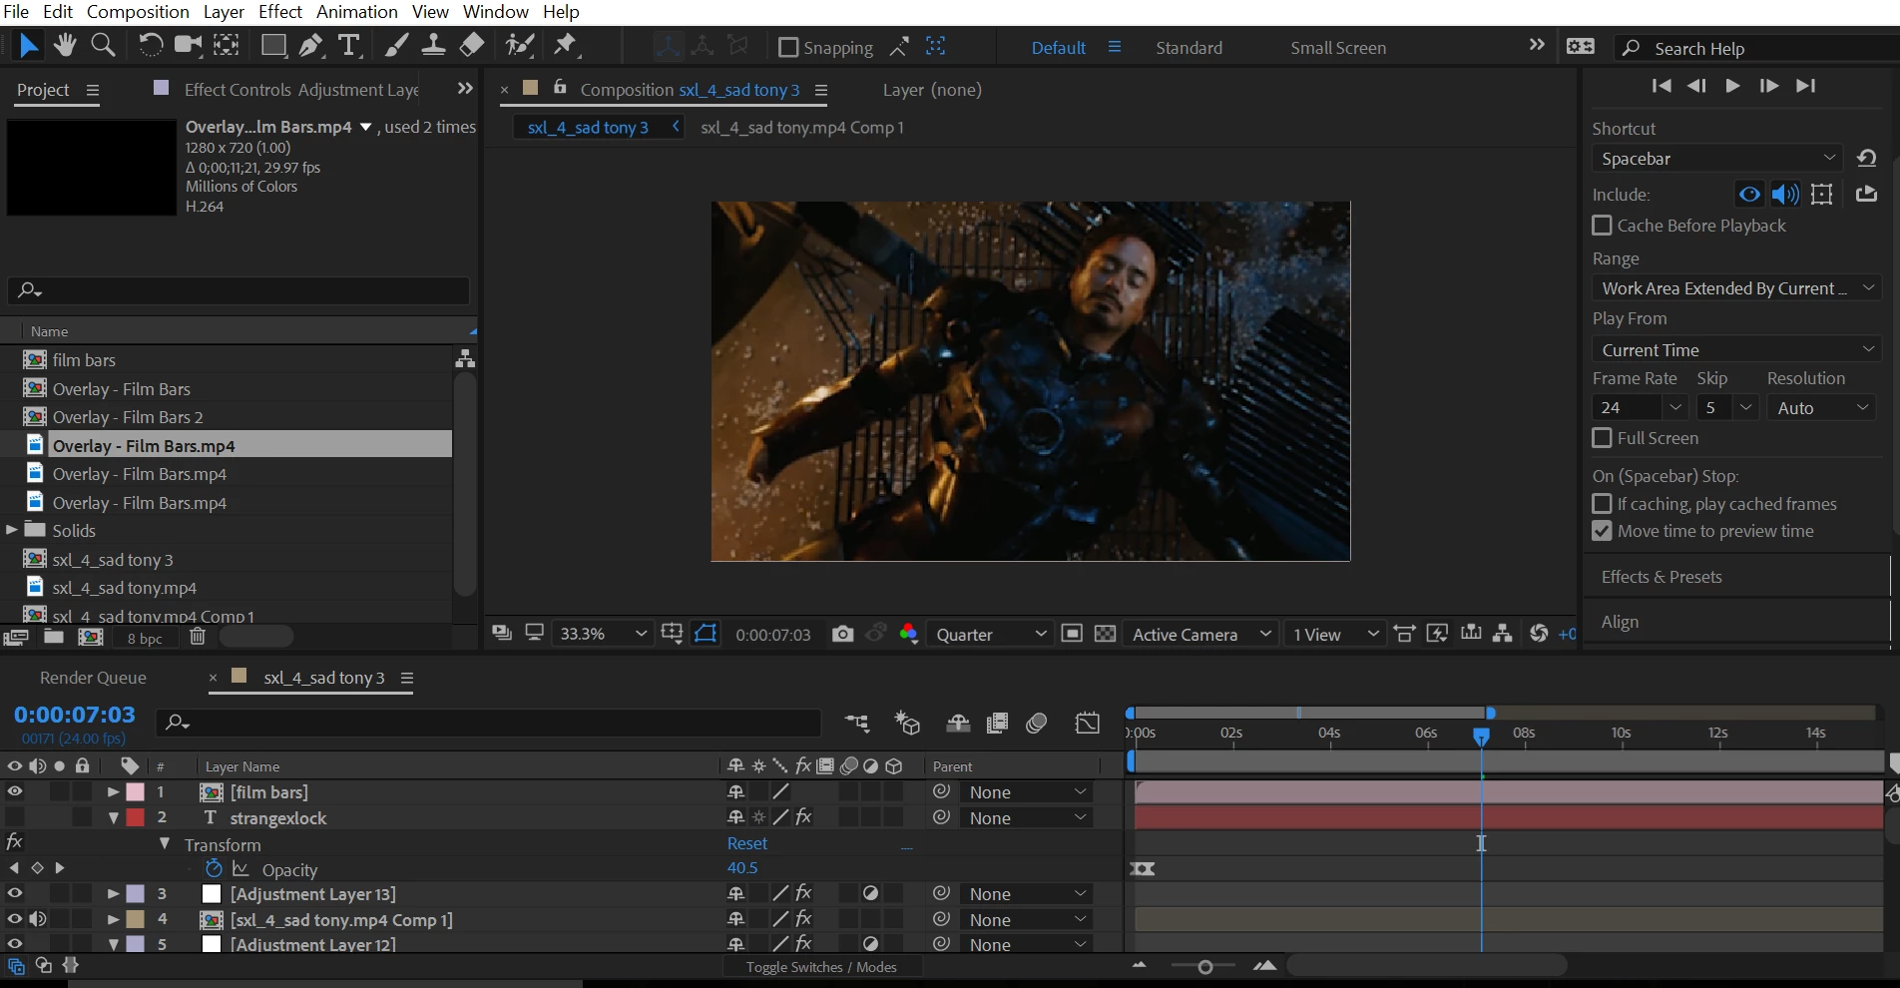Open the Composition menu

click(138, 12)
